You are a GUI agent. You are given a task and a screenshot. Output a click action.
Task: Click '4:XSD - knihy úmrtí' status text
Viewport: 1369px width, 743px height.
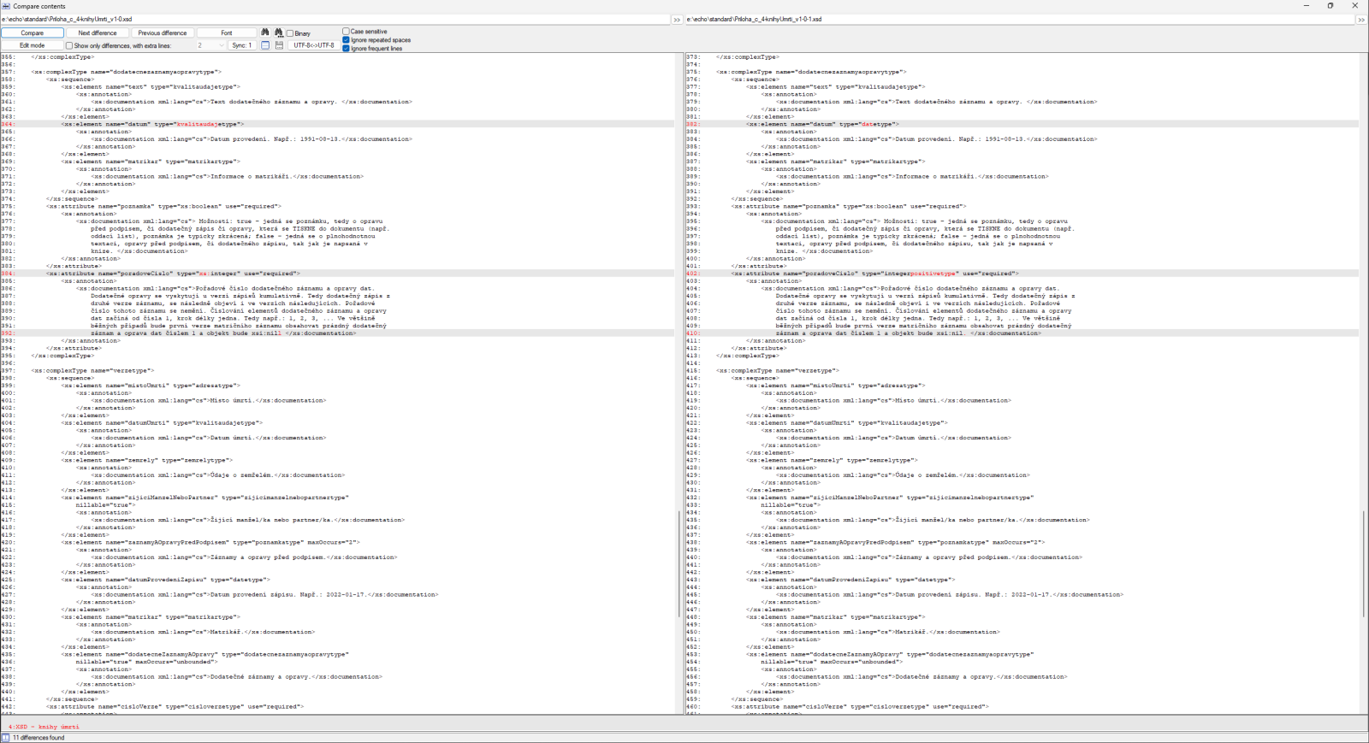click(x=44, y=727)
